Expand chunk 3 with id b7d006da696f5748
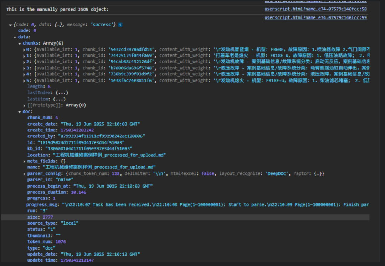 (24, 68)
